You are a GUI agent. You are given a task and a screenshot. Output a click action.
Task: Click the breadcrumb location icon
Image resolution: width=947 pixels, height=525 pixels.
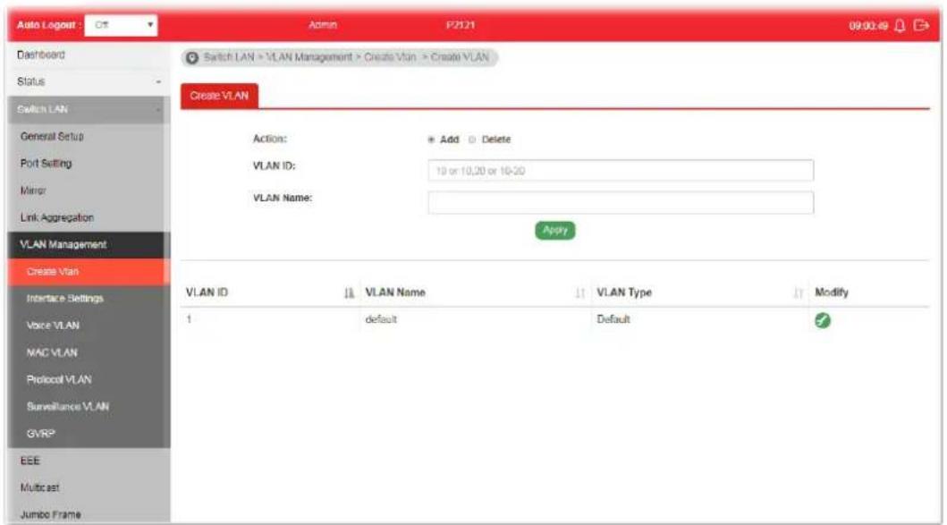[192, 57]
